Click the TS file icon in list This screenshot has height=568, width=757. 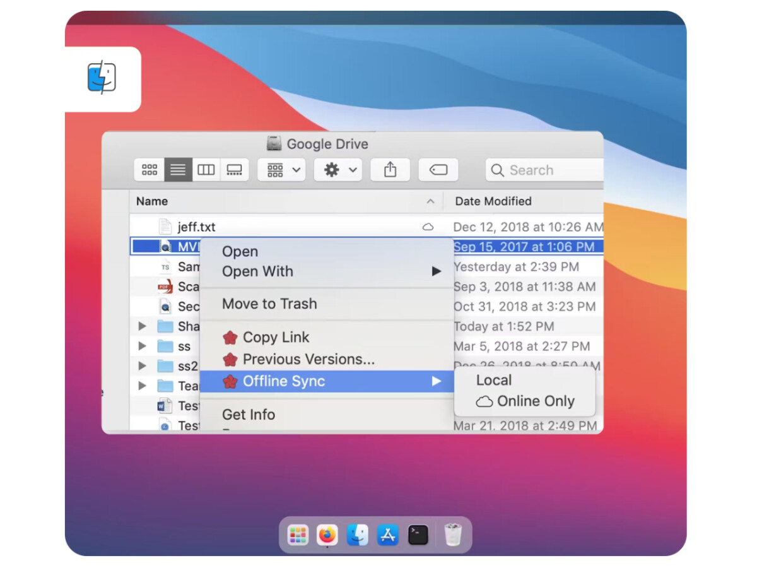(165, 267)
